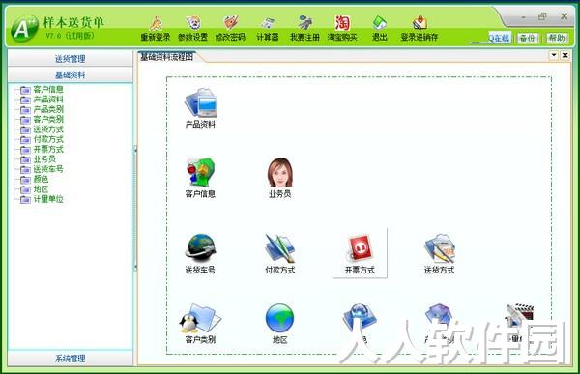Select 颜色 in the sidebar tree
Image resolution: width=580 pixels, height=374 pixels.
point(41,179)
